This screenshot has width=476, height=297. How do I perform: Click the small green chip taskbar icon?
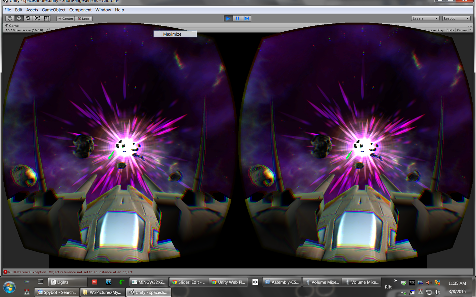click(27, 282)
